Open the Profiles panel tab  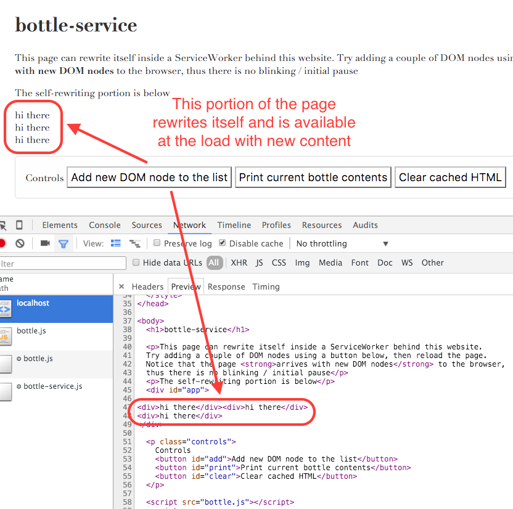[x=276, y=225]
